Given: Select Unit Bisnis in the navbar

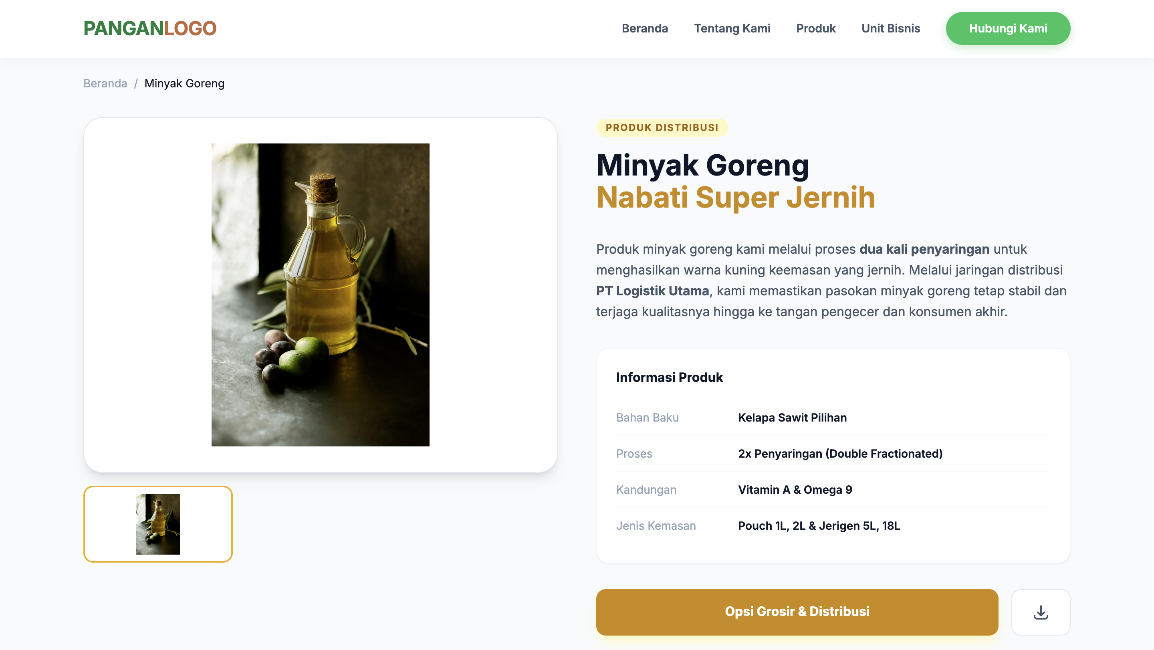Looking at the screenshot, I should 890,28.
